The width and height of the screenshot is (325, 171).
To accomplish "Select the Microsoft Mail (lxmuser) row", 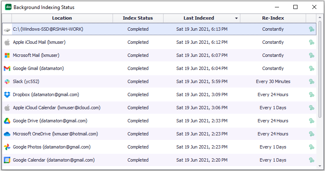I will [x=159, y=55].
